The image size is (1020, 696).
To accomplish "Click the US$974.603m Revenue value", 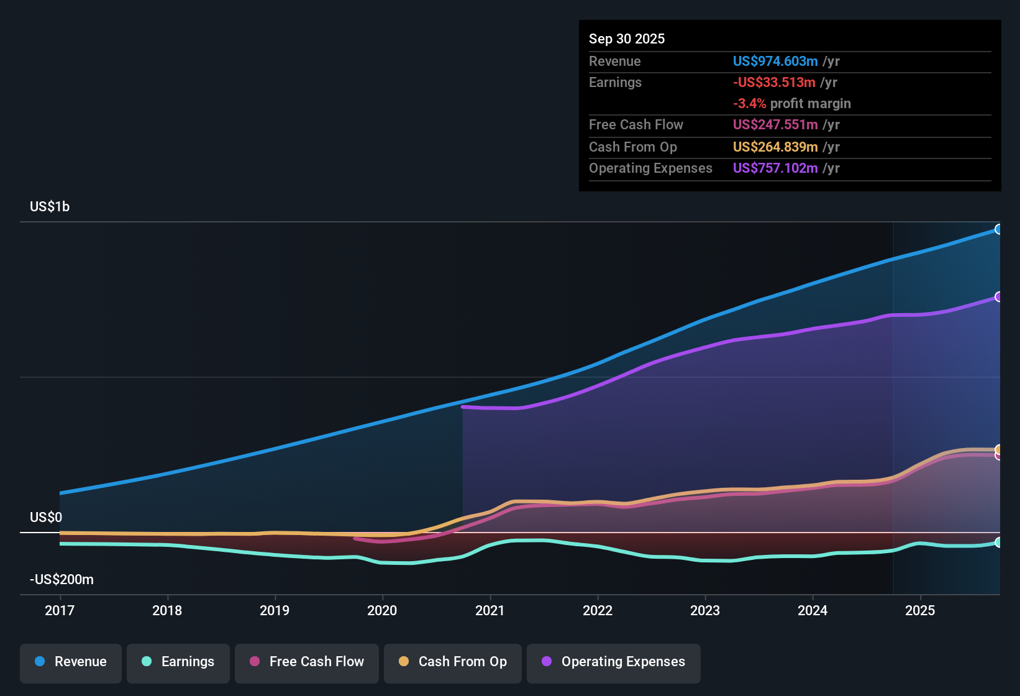I will 775,62.
